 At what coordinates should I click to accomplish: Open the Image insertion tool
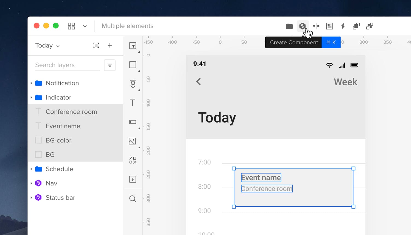point(133,141)
